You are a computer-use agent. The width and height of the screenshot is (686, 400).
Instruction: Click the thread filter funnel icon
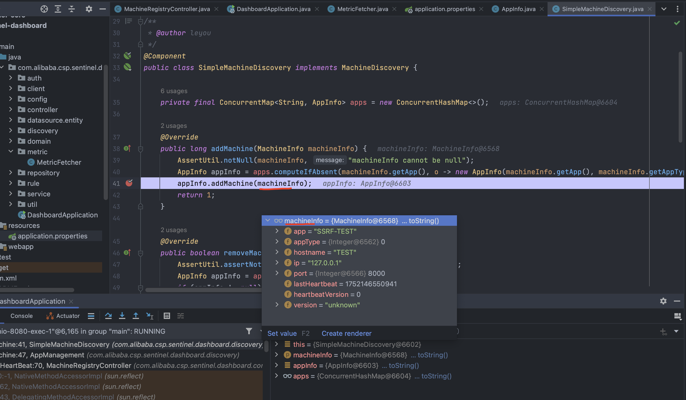coord(248,331)
